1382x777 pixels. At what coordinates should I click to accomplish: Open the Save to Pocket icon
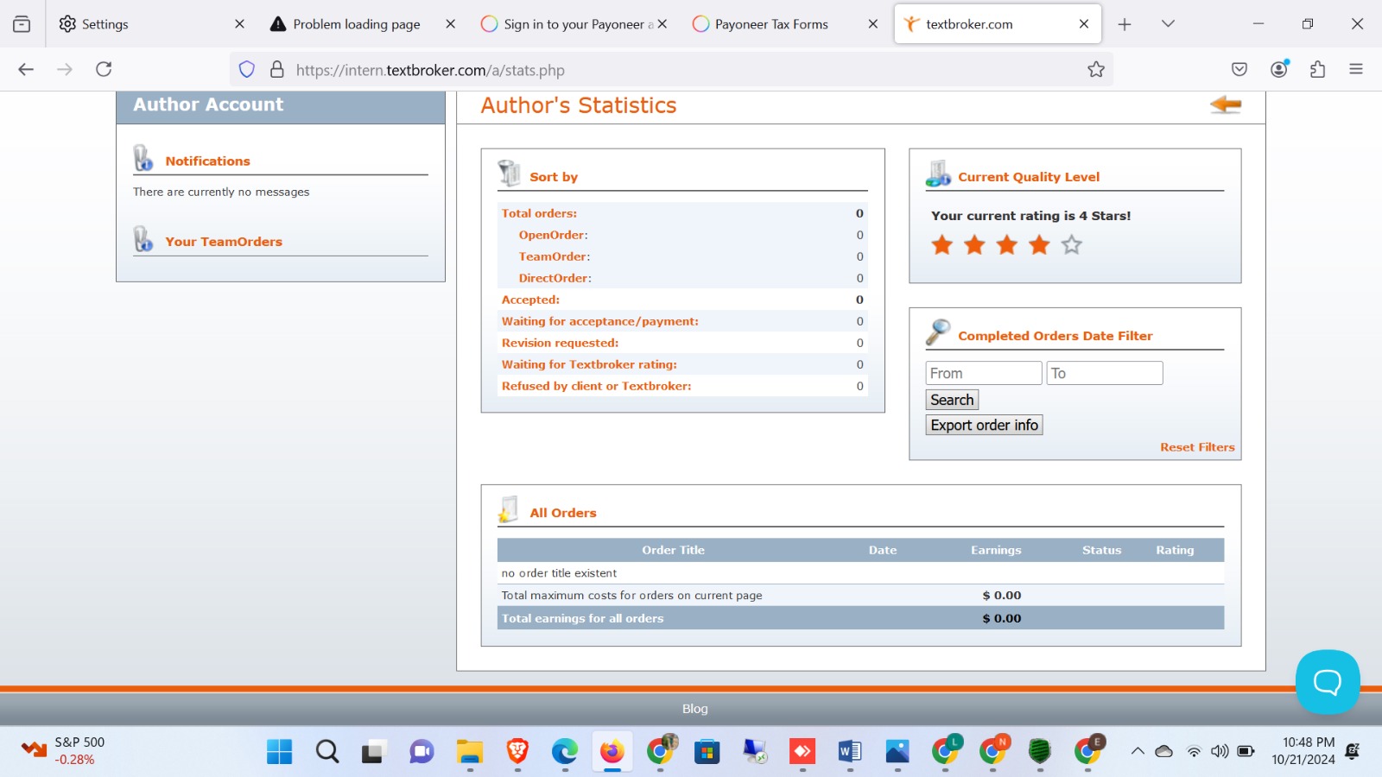coord(1239,69)
